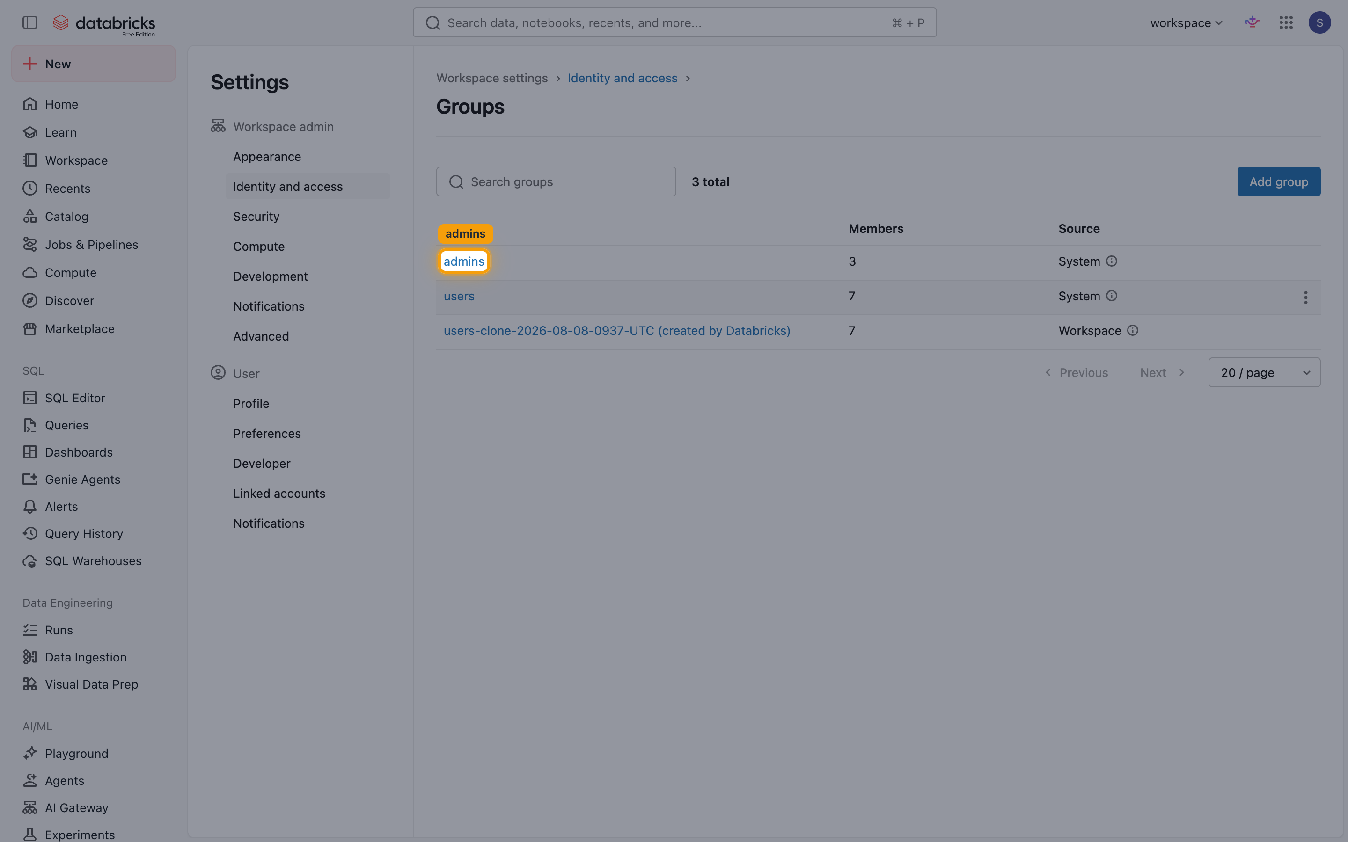Screen dimensions: 1348x842
Task: Open the admins group link
Action: coord(463,261)
